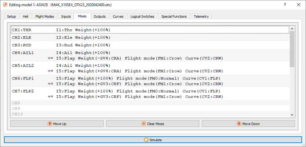Viewport: 306px width, 147px height.
Task: Open the Flight Modes tab
Action: pyautogui.click(x=45, y=17)
